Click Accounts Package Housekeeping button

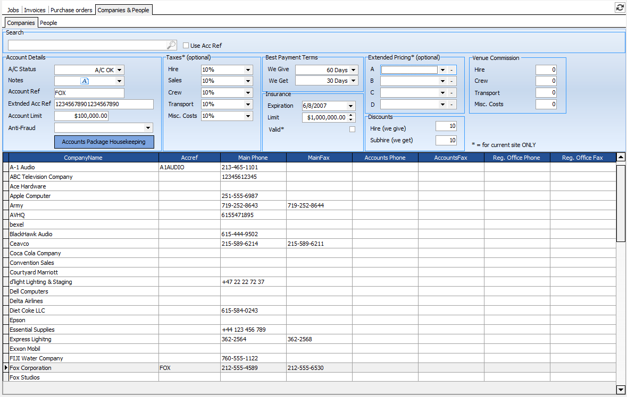coord(104,142)
